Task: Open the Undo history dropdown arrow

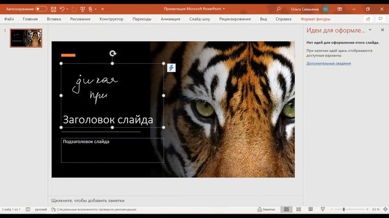Action: click(x=67, y=9)
